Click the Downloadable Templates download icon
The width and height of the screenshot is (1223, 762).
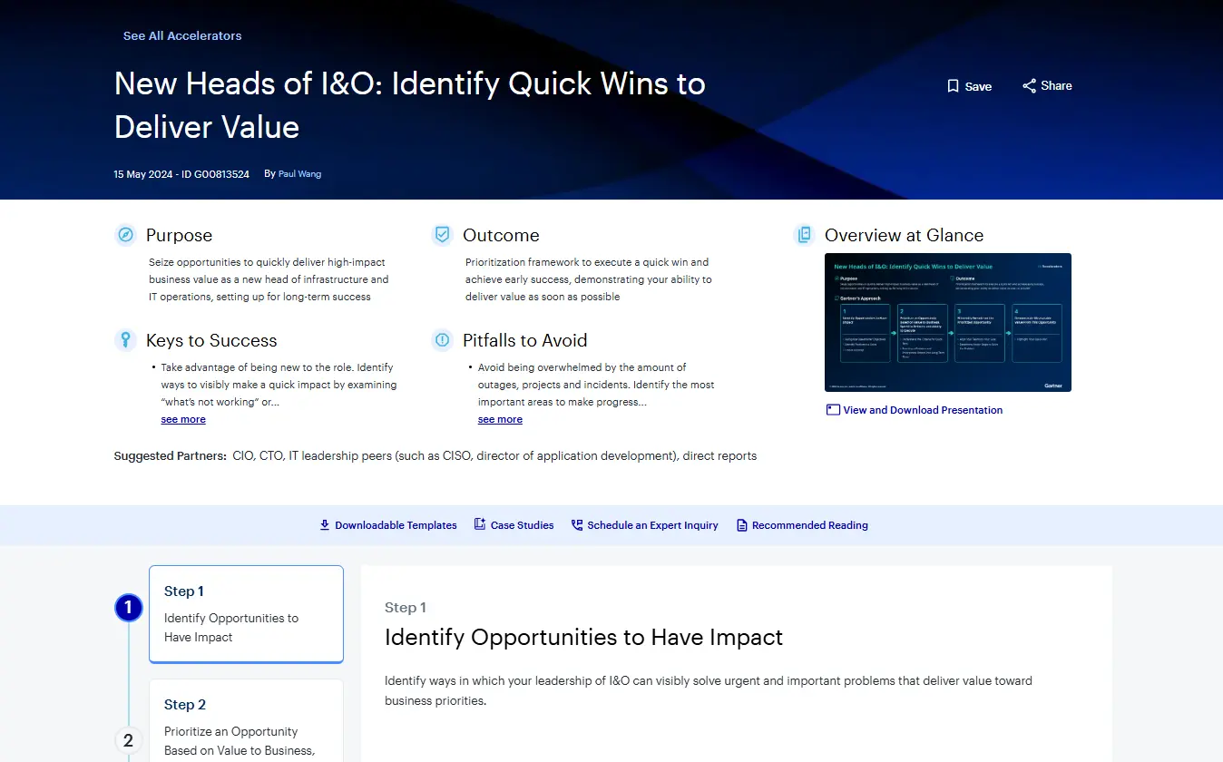point(325,525)
